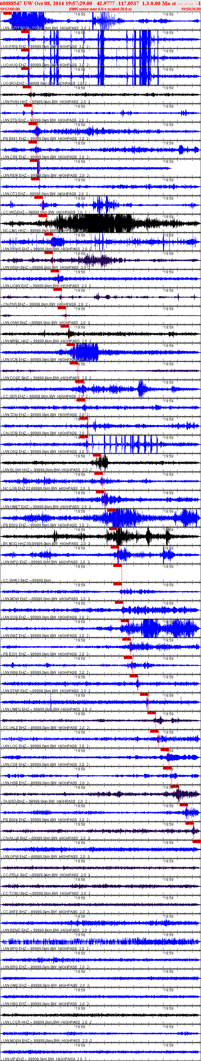Select the UW.WAT EHZ station label

(x=15, y=635)
